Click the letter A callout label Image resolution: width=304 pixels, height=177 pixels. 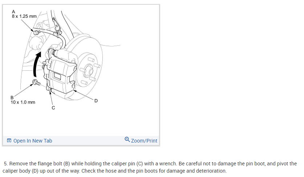click(x=13, y=12)
